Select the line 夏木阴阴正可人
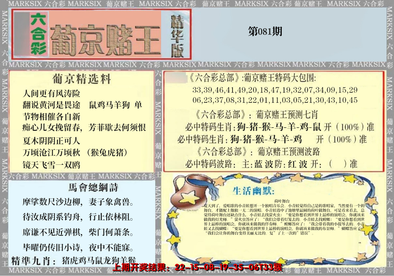This screenshot has height=276, width=394. tap(52, 141)
